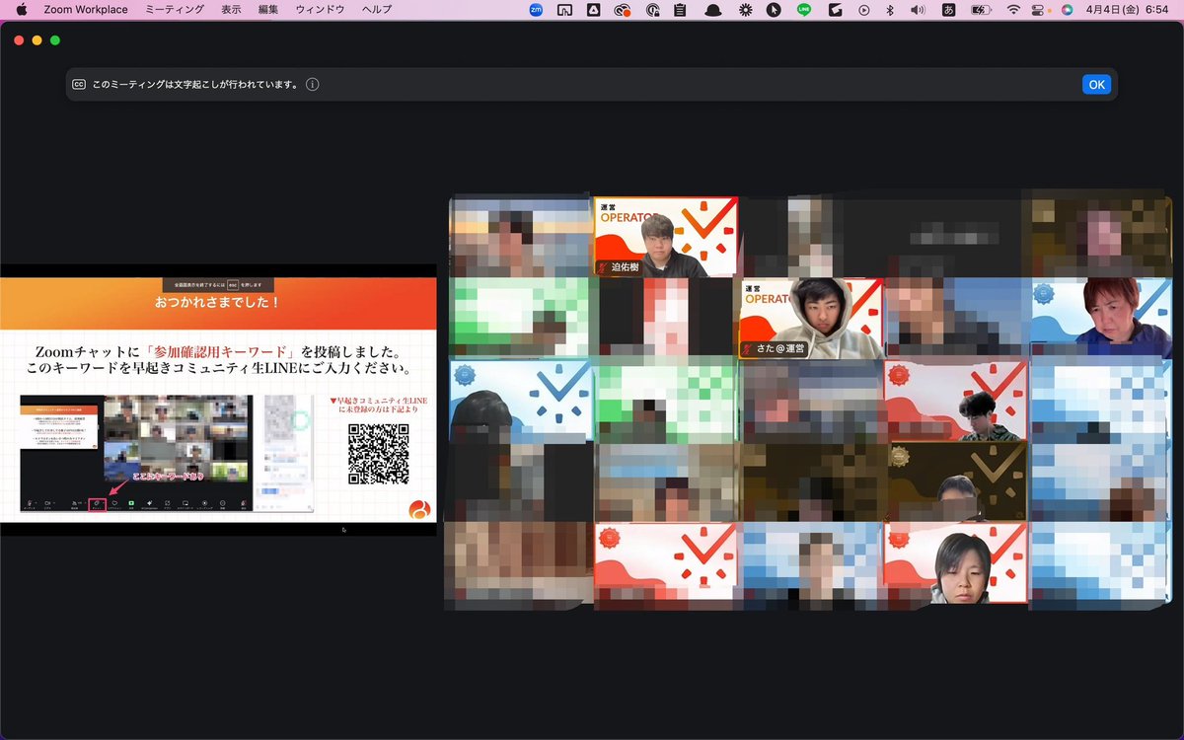Expand the Zoom Workplace app menu

[86, 10]
